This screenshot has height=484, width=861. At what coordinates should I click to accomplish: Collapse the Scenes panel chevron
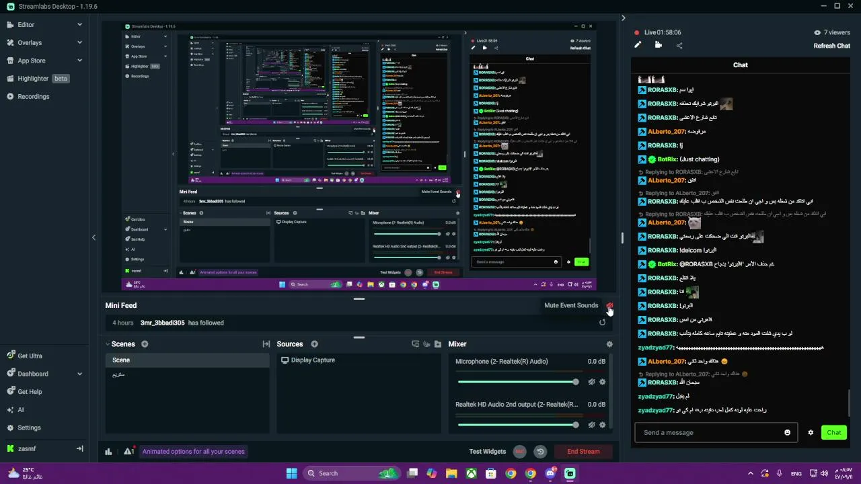[108, 344]
